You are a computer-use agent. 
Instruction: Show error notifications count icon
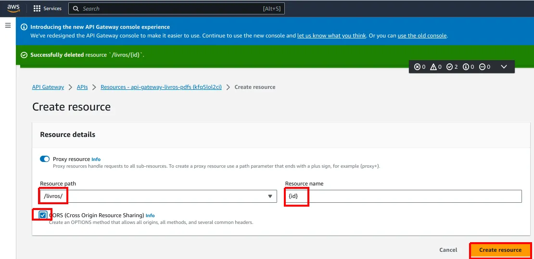417,67
